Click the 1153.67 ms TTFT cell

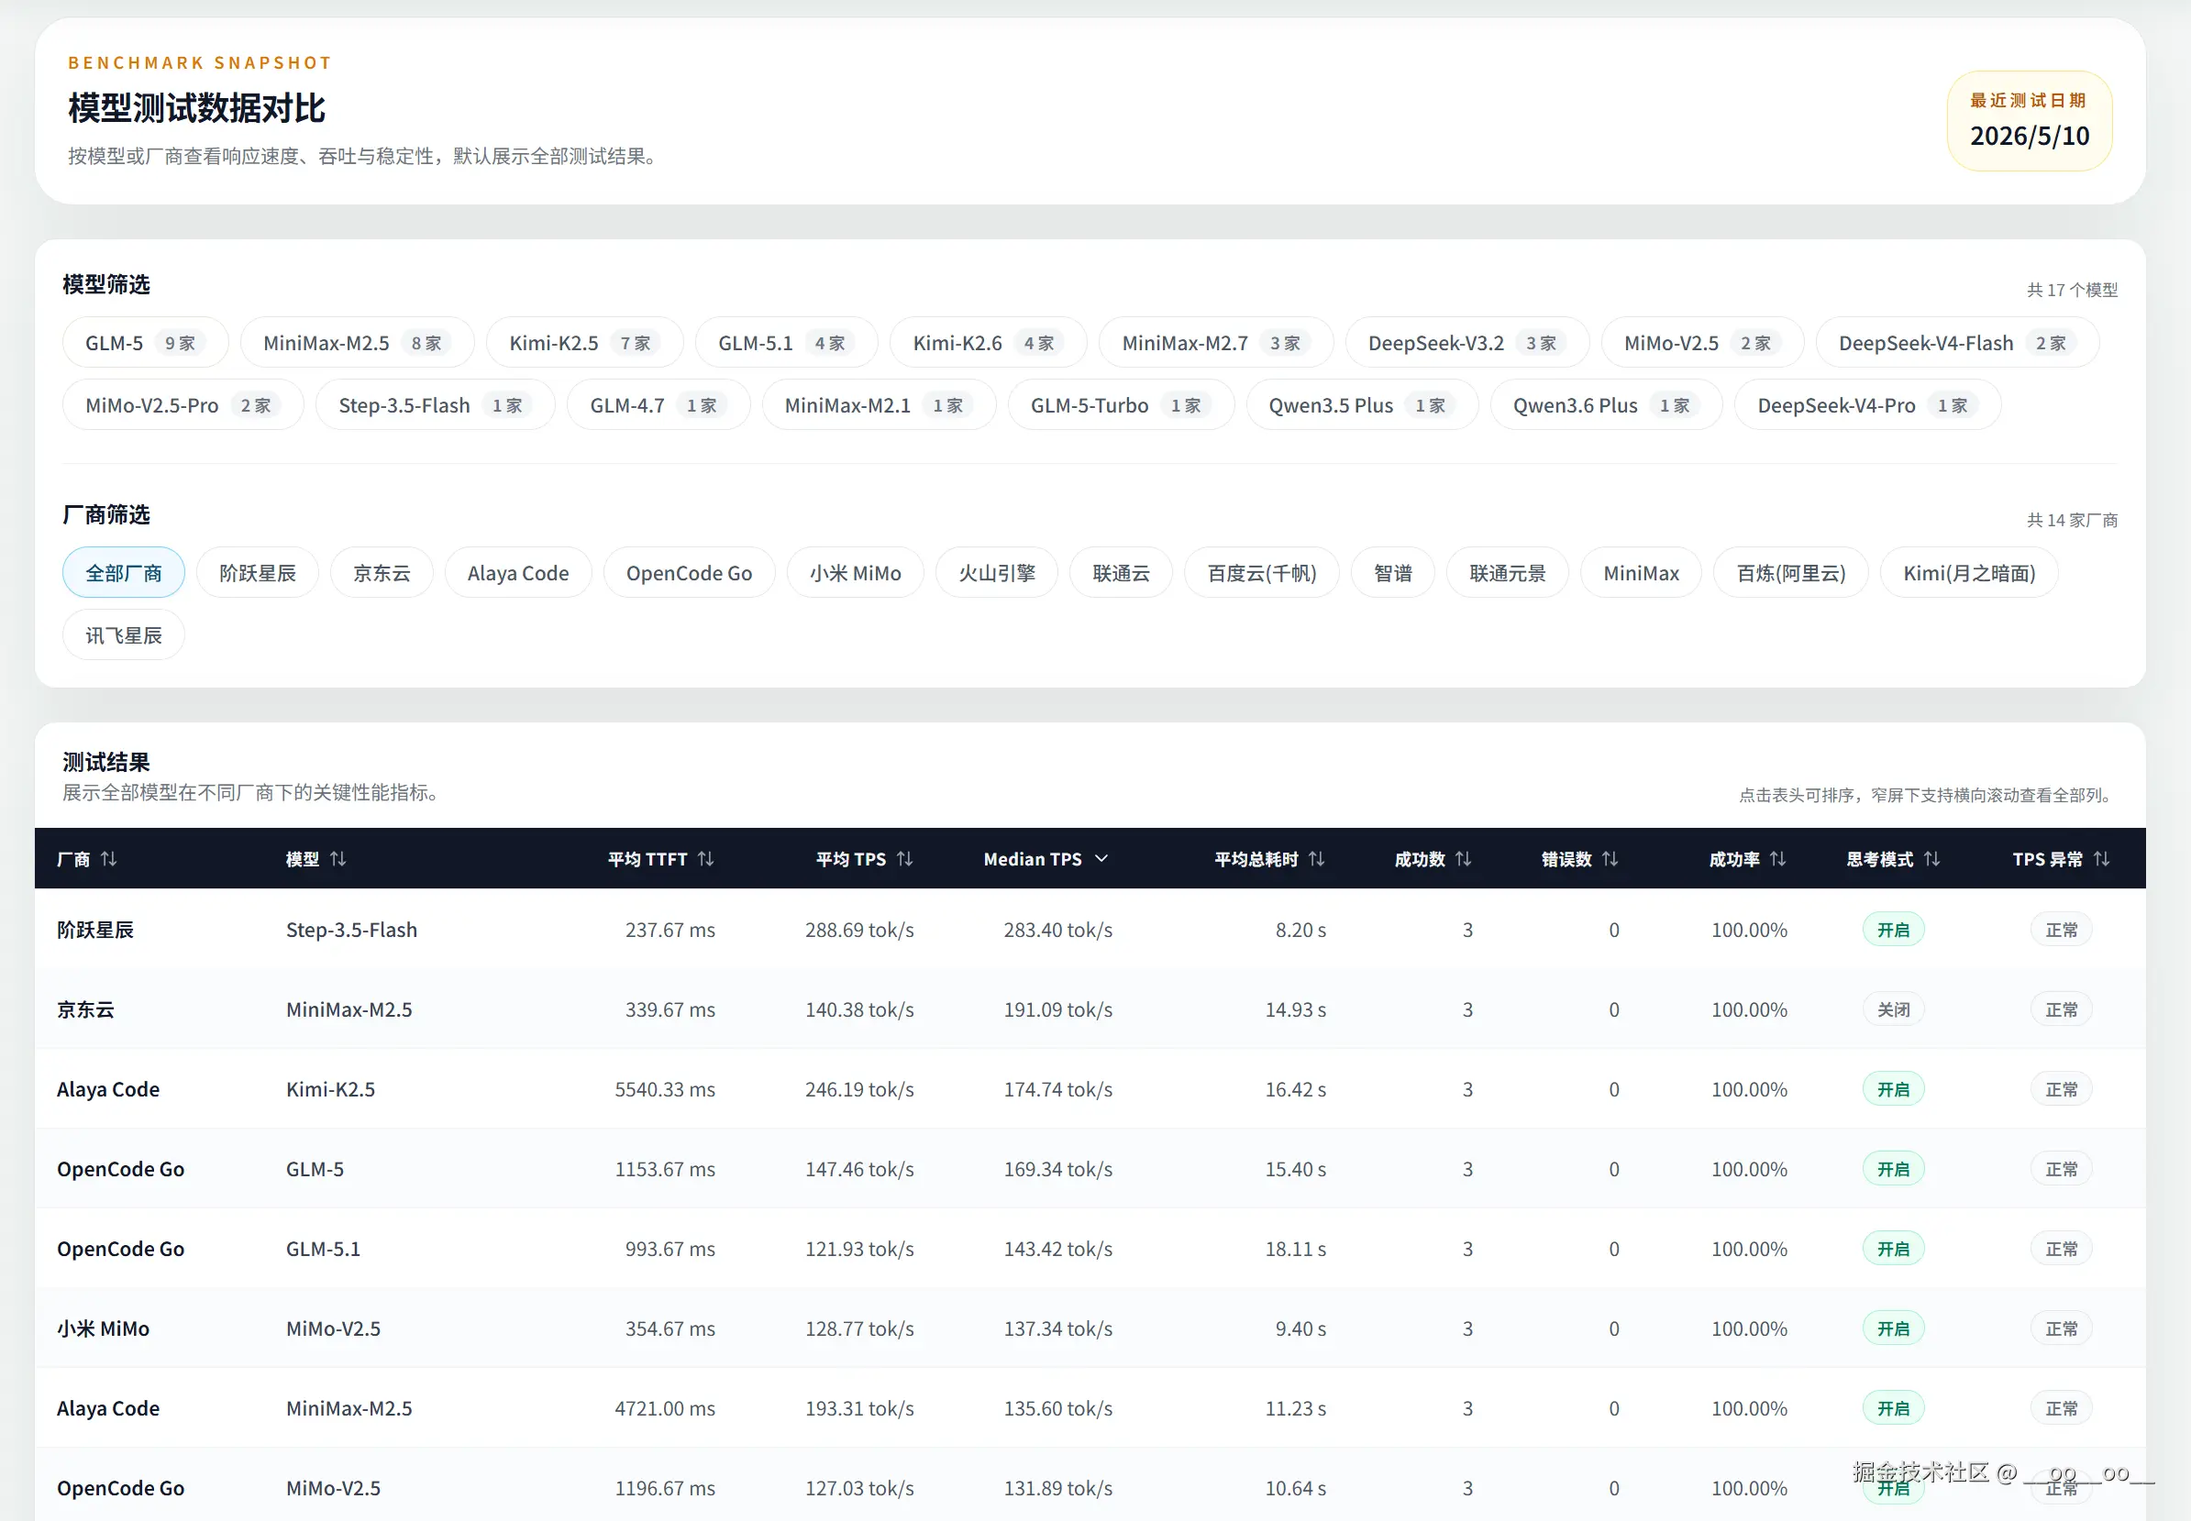coord(665,1169)
